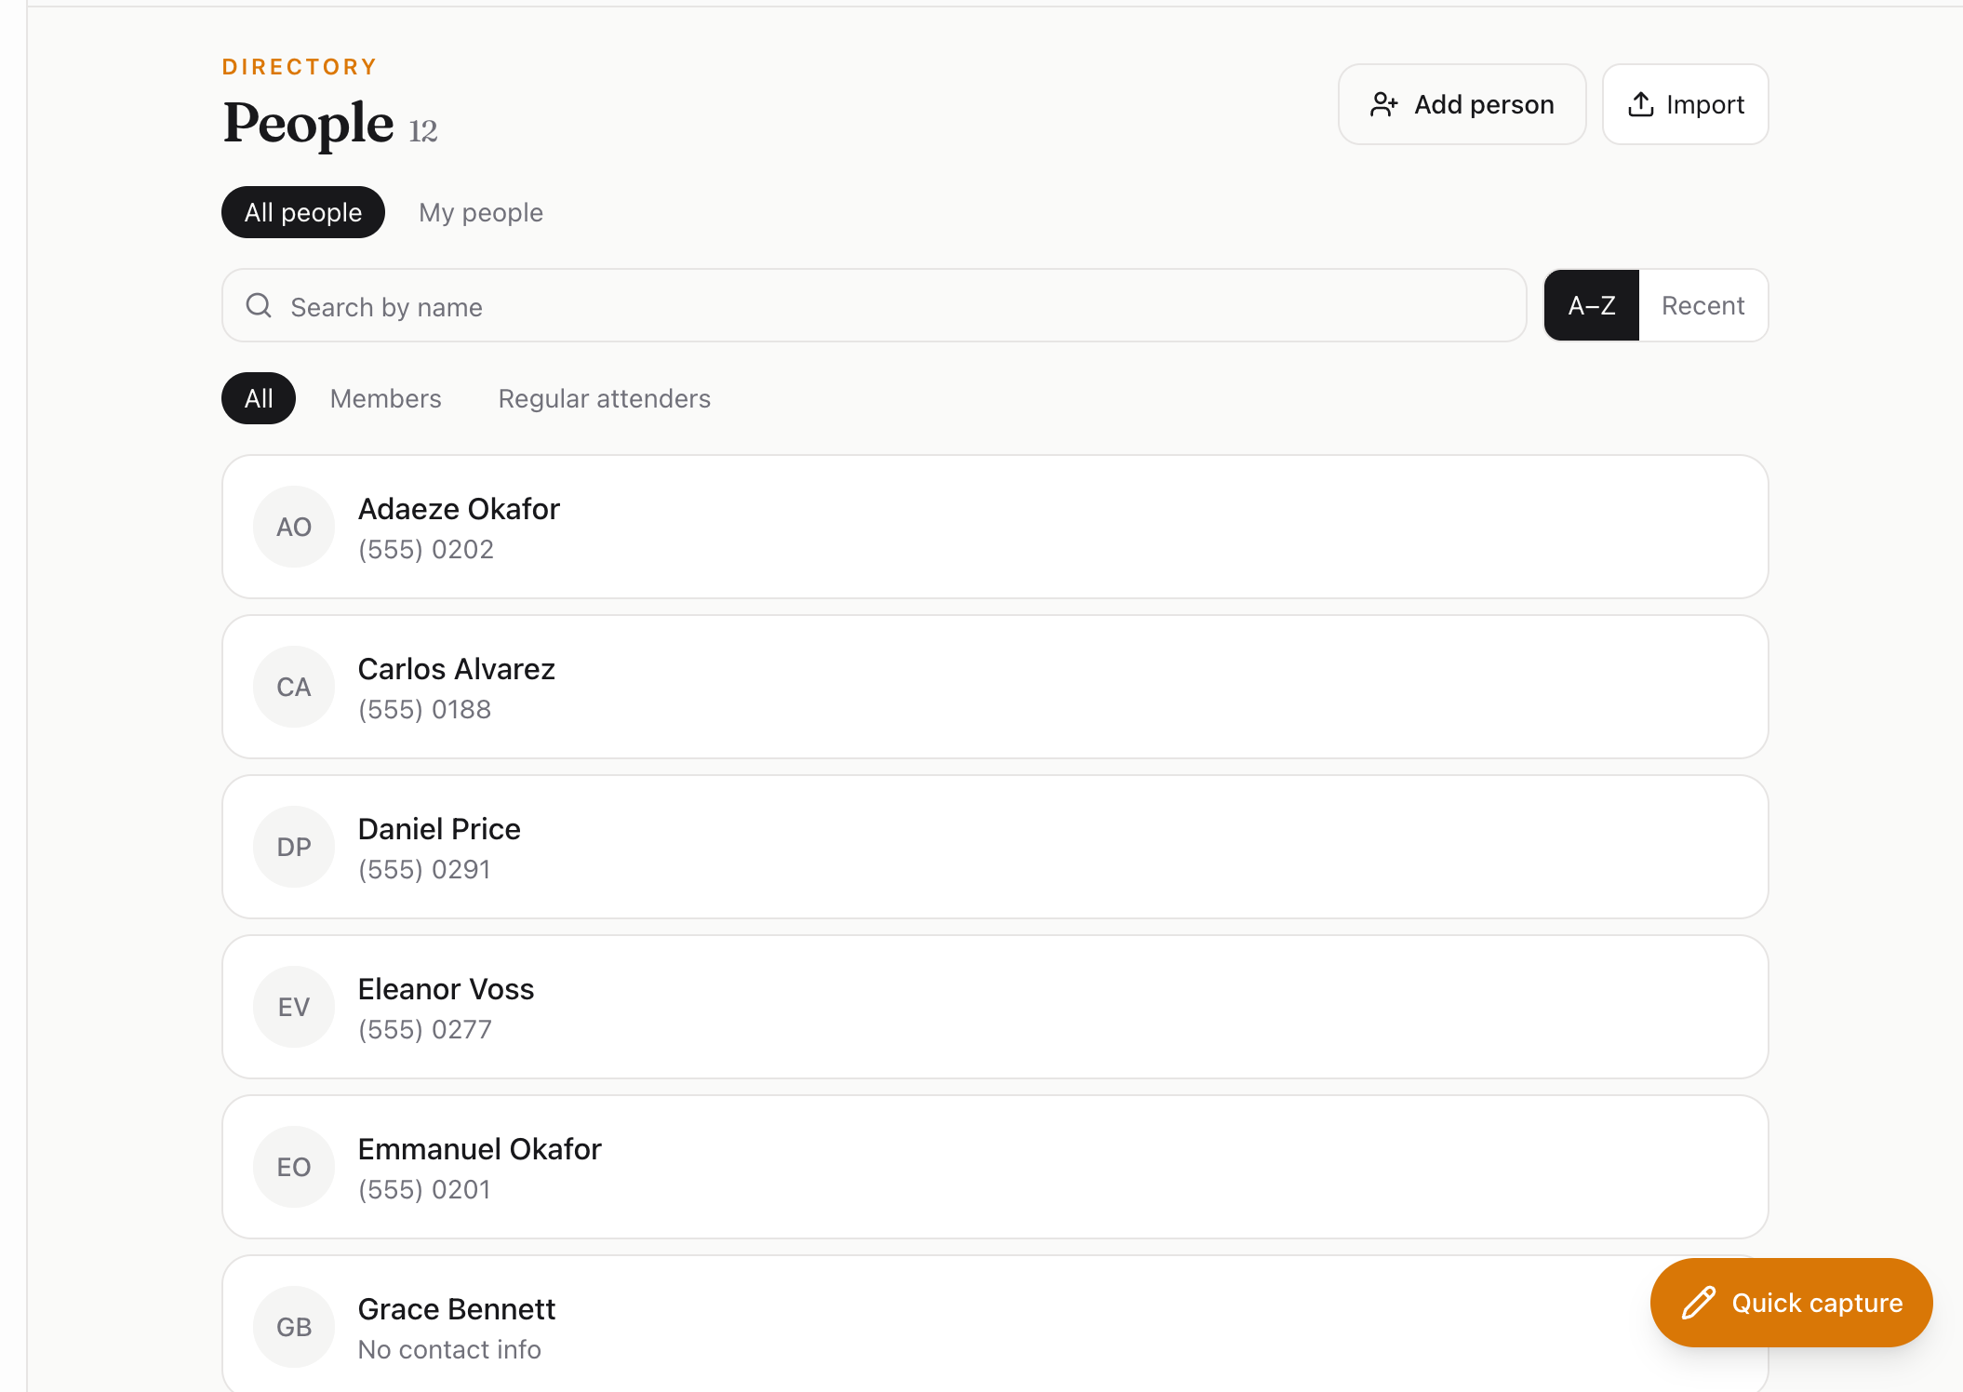Click the DP avatar
This screenshot has width=1963, height=1392.
(294, 847)
